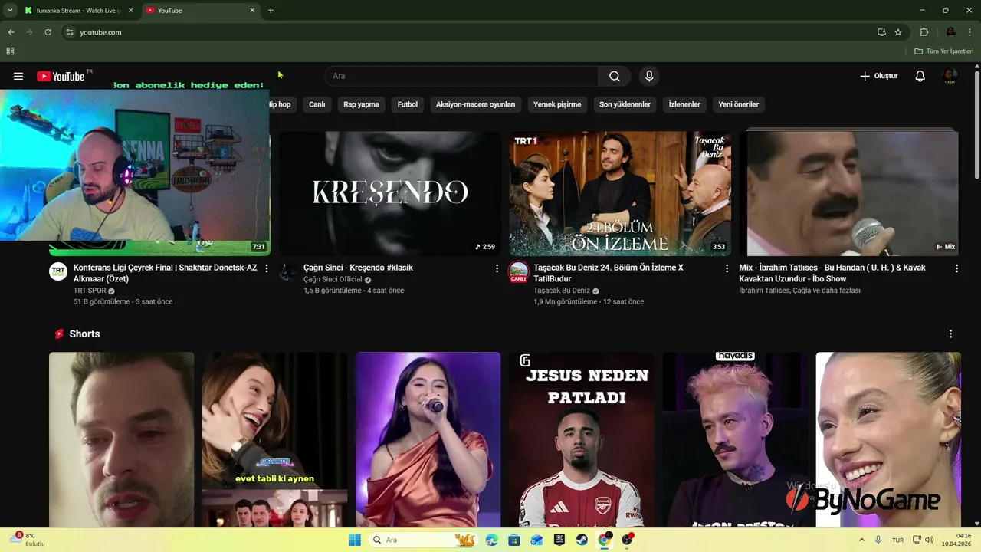Image resolution: width=981 pixels, height=552 pixels.
Task: Open TRT SPOR channel name link
Action: (x=90, y=291)
